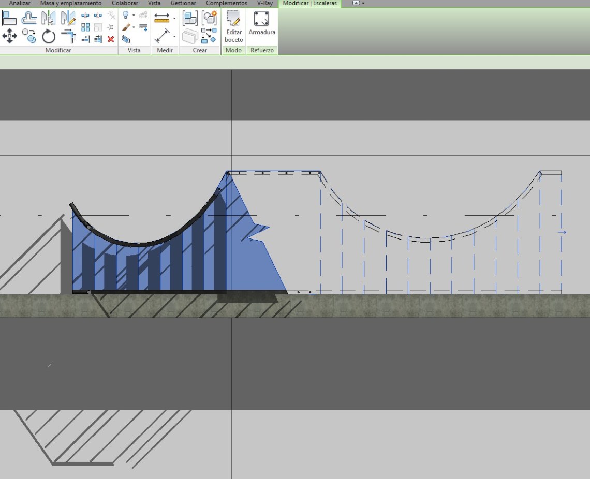Select the Align tool
This screenshot has height=479, width=590.
pos(9,19)
